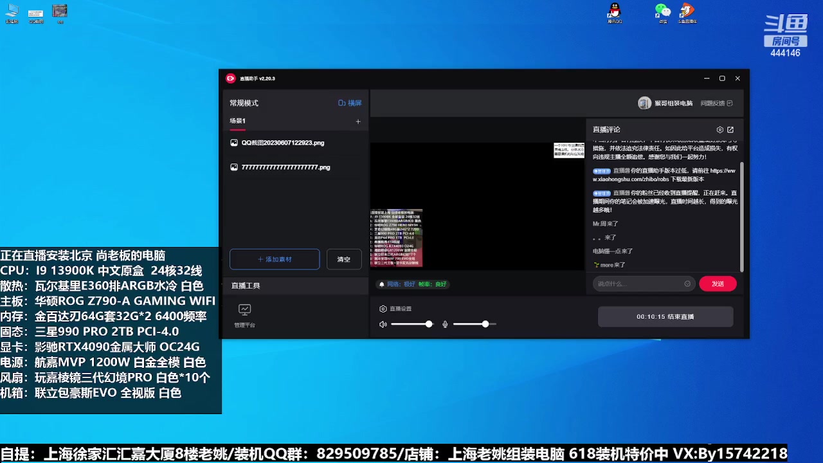Click the 猴哥组装电脑 account name

point(673,103)
